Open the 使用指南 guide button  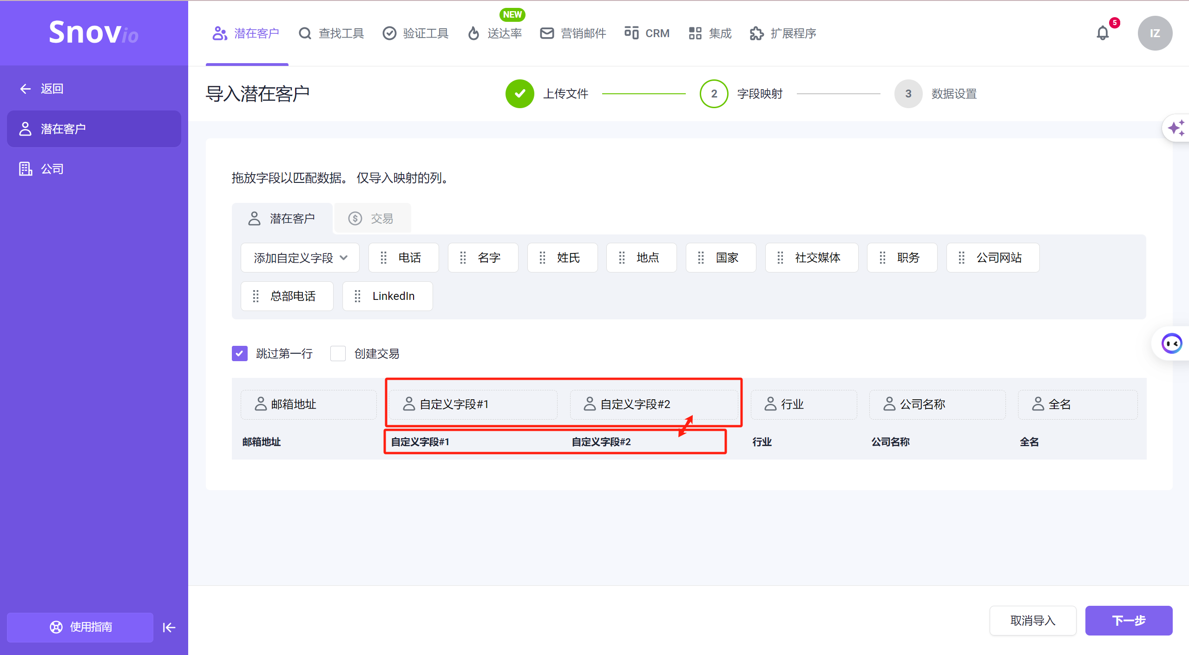[x=80, y=627]
